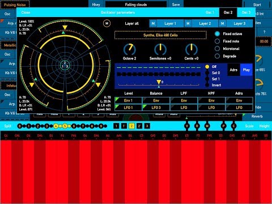This screenshot has width=272, height=204.
Task: Click the round C button in bottom bar
Action: click(233, 126)
